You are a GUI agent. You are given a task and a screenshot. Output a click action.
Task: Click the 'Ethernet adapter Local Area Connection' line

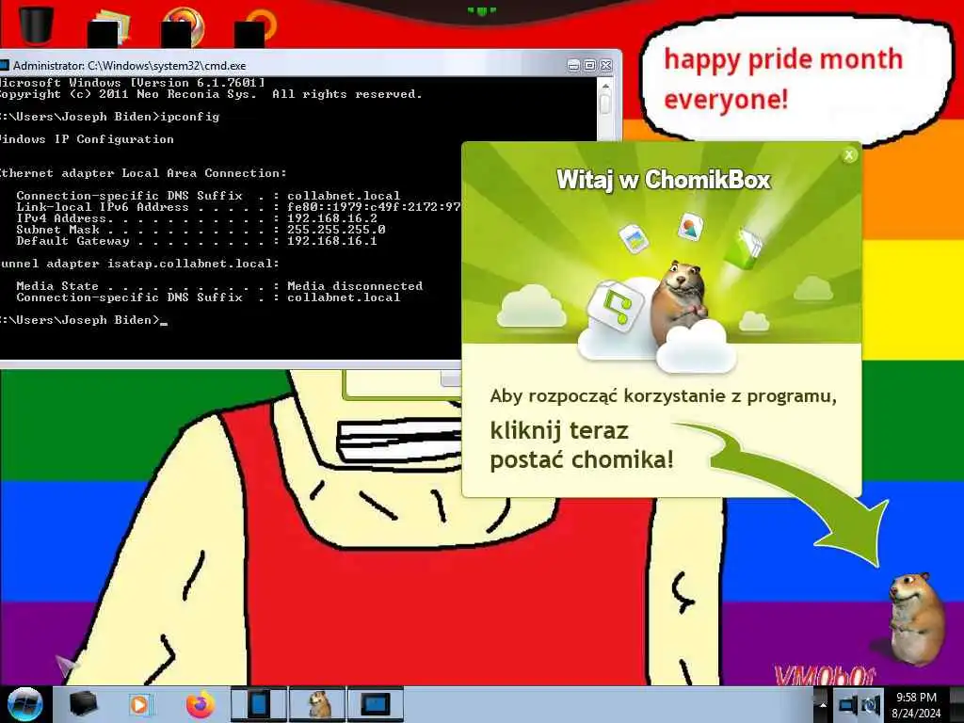pos(143,173)
